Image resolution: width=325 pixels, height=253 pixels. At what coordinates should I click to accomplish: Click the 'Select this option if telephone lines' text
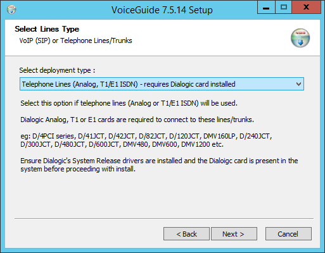[129, 103]
